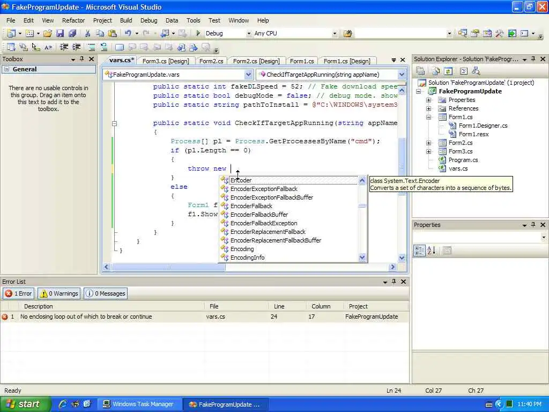Click the Open File folder icon

(x=48, y=33)
